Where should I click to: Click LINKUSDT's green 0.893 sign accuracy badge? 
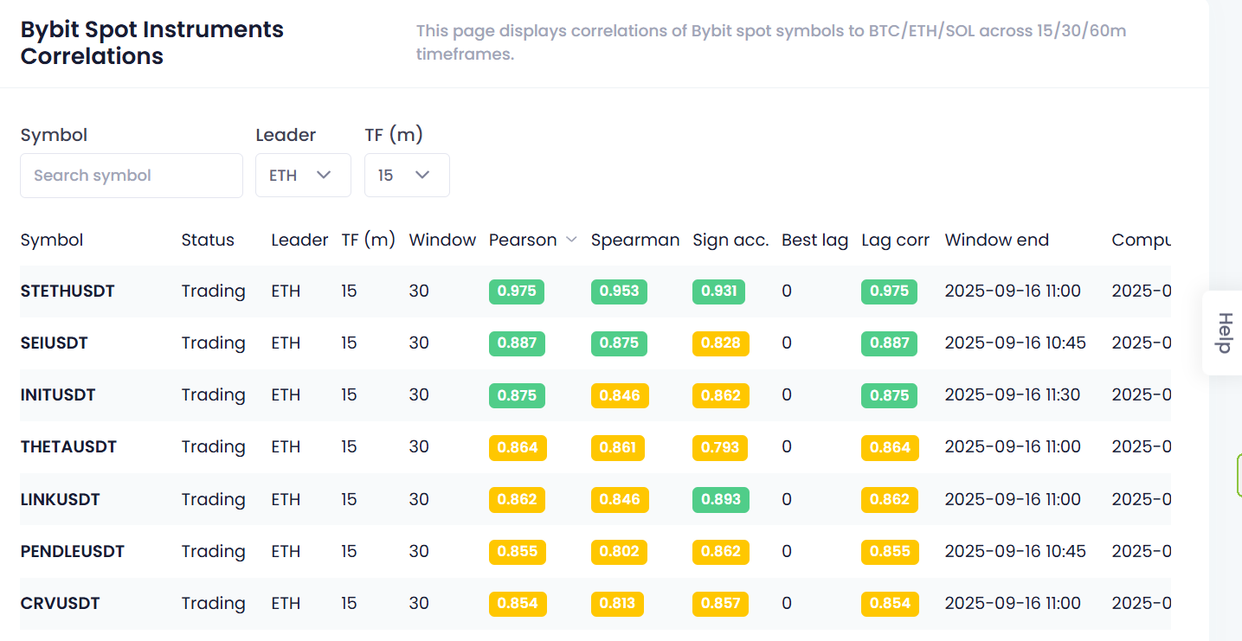720,500
